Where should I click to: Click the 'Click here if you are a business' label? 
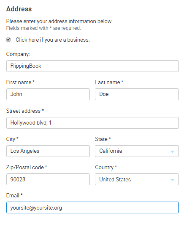[x=53, y=40]
